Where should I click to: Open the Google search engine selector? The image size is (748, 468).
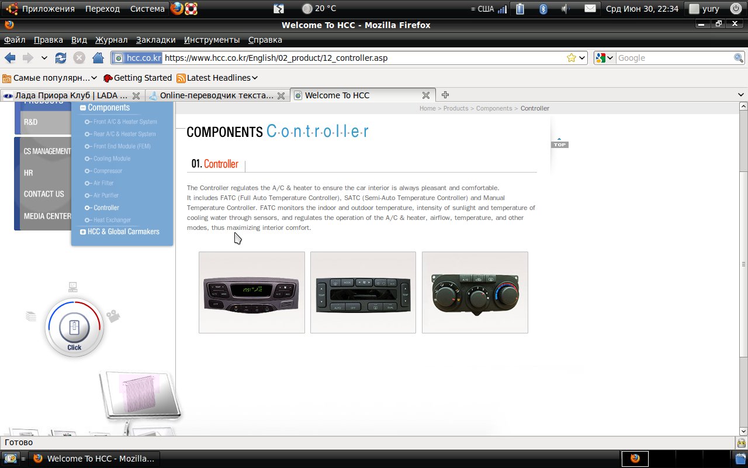point(605,58)
